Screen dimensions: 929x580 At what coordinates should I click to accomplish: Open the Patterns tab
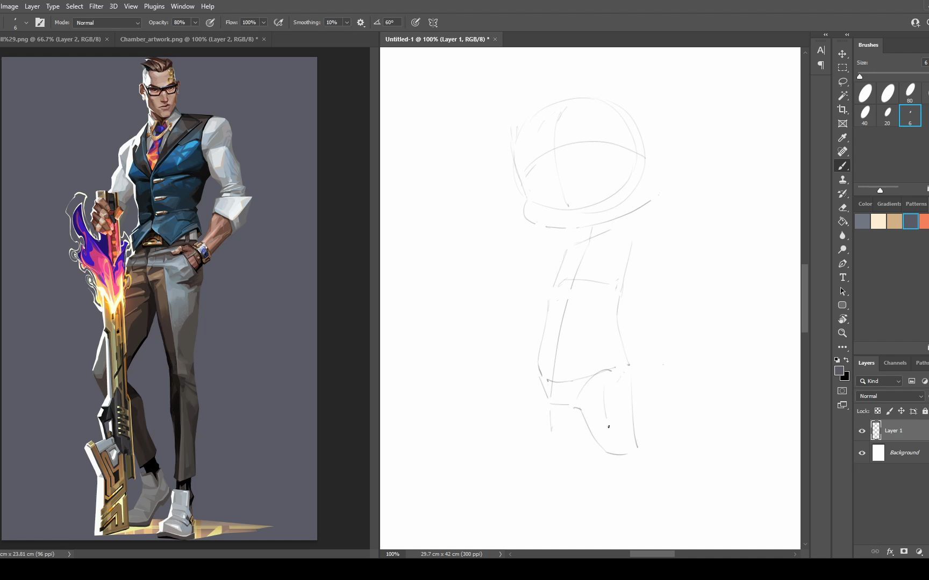click(x=916, y=204)
